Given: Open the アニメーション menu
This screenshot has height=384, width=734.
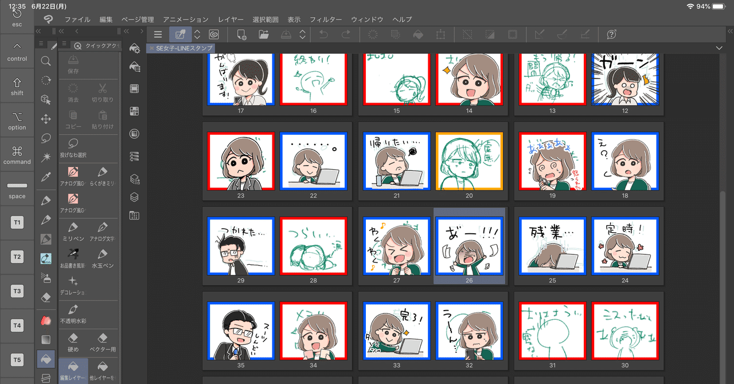Looking at the screenshot, I should pos(186,19).
